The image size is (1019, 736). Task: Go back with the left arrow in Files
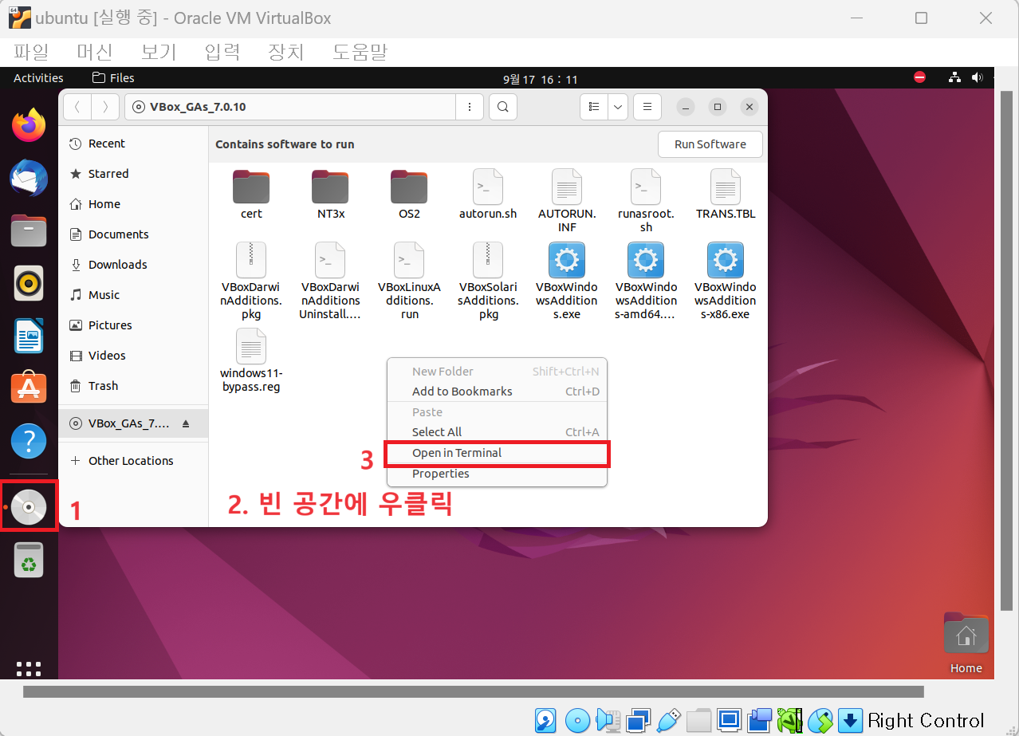click(77, 106)
